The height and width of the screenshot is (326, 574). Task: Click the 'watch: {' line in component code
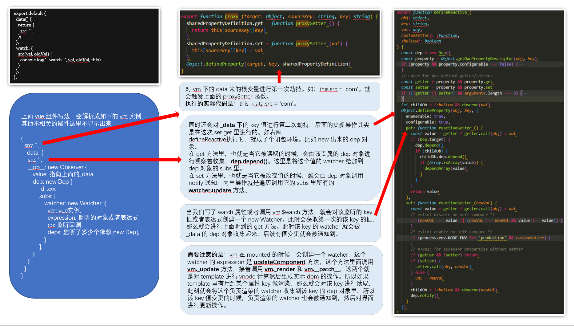(x=24, y=48)
